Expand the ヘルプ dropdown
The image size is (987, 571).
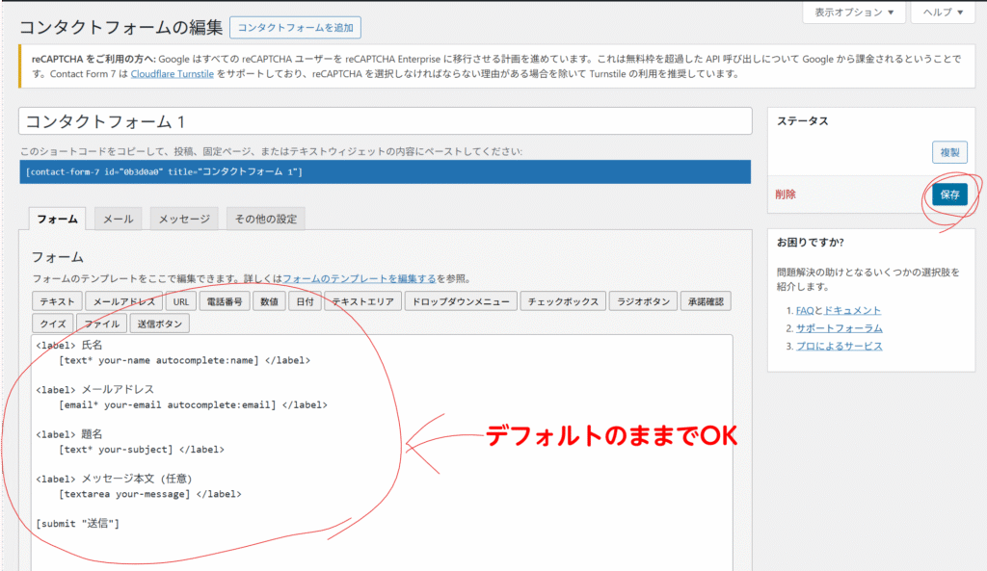click(x=943, y=13)
